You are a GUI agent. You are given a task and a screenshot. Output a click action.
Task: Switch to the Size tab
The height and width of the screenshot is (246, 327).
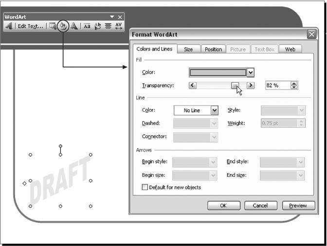click(188, 49)
